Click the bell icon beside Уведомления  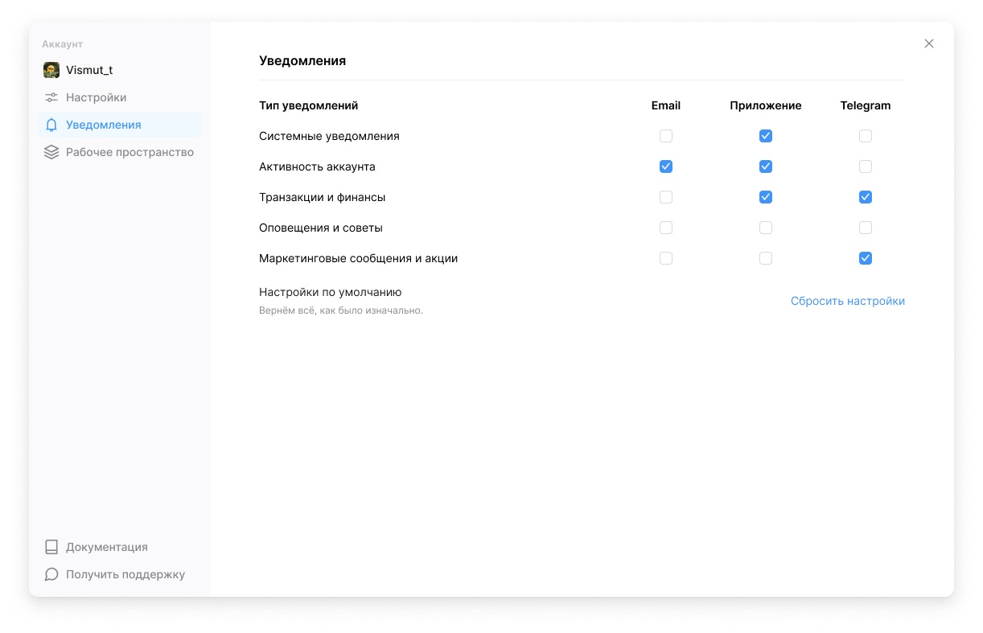point(51,125)
